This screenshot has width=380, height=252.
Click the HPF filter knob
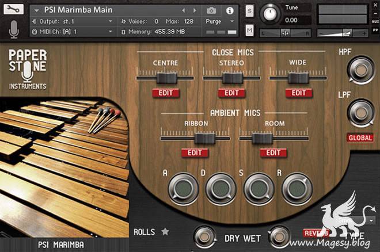(x=360, y=70)
